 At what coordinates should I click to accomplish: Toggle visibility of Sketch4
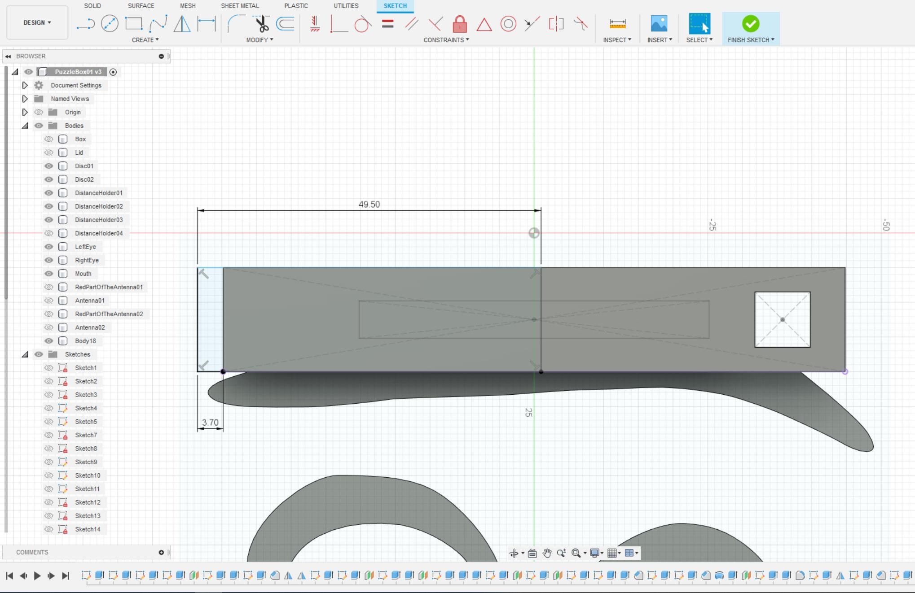click(x=48, y=408)
